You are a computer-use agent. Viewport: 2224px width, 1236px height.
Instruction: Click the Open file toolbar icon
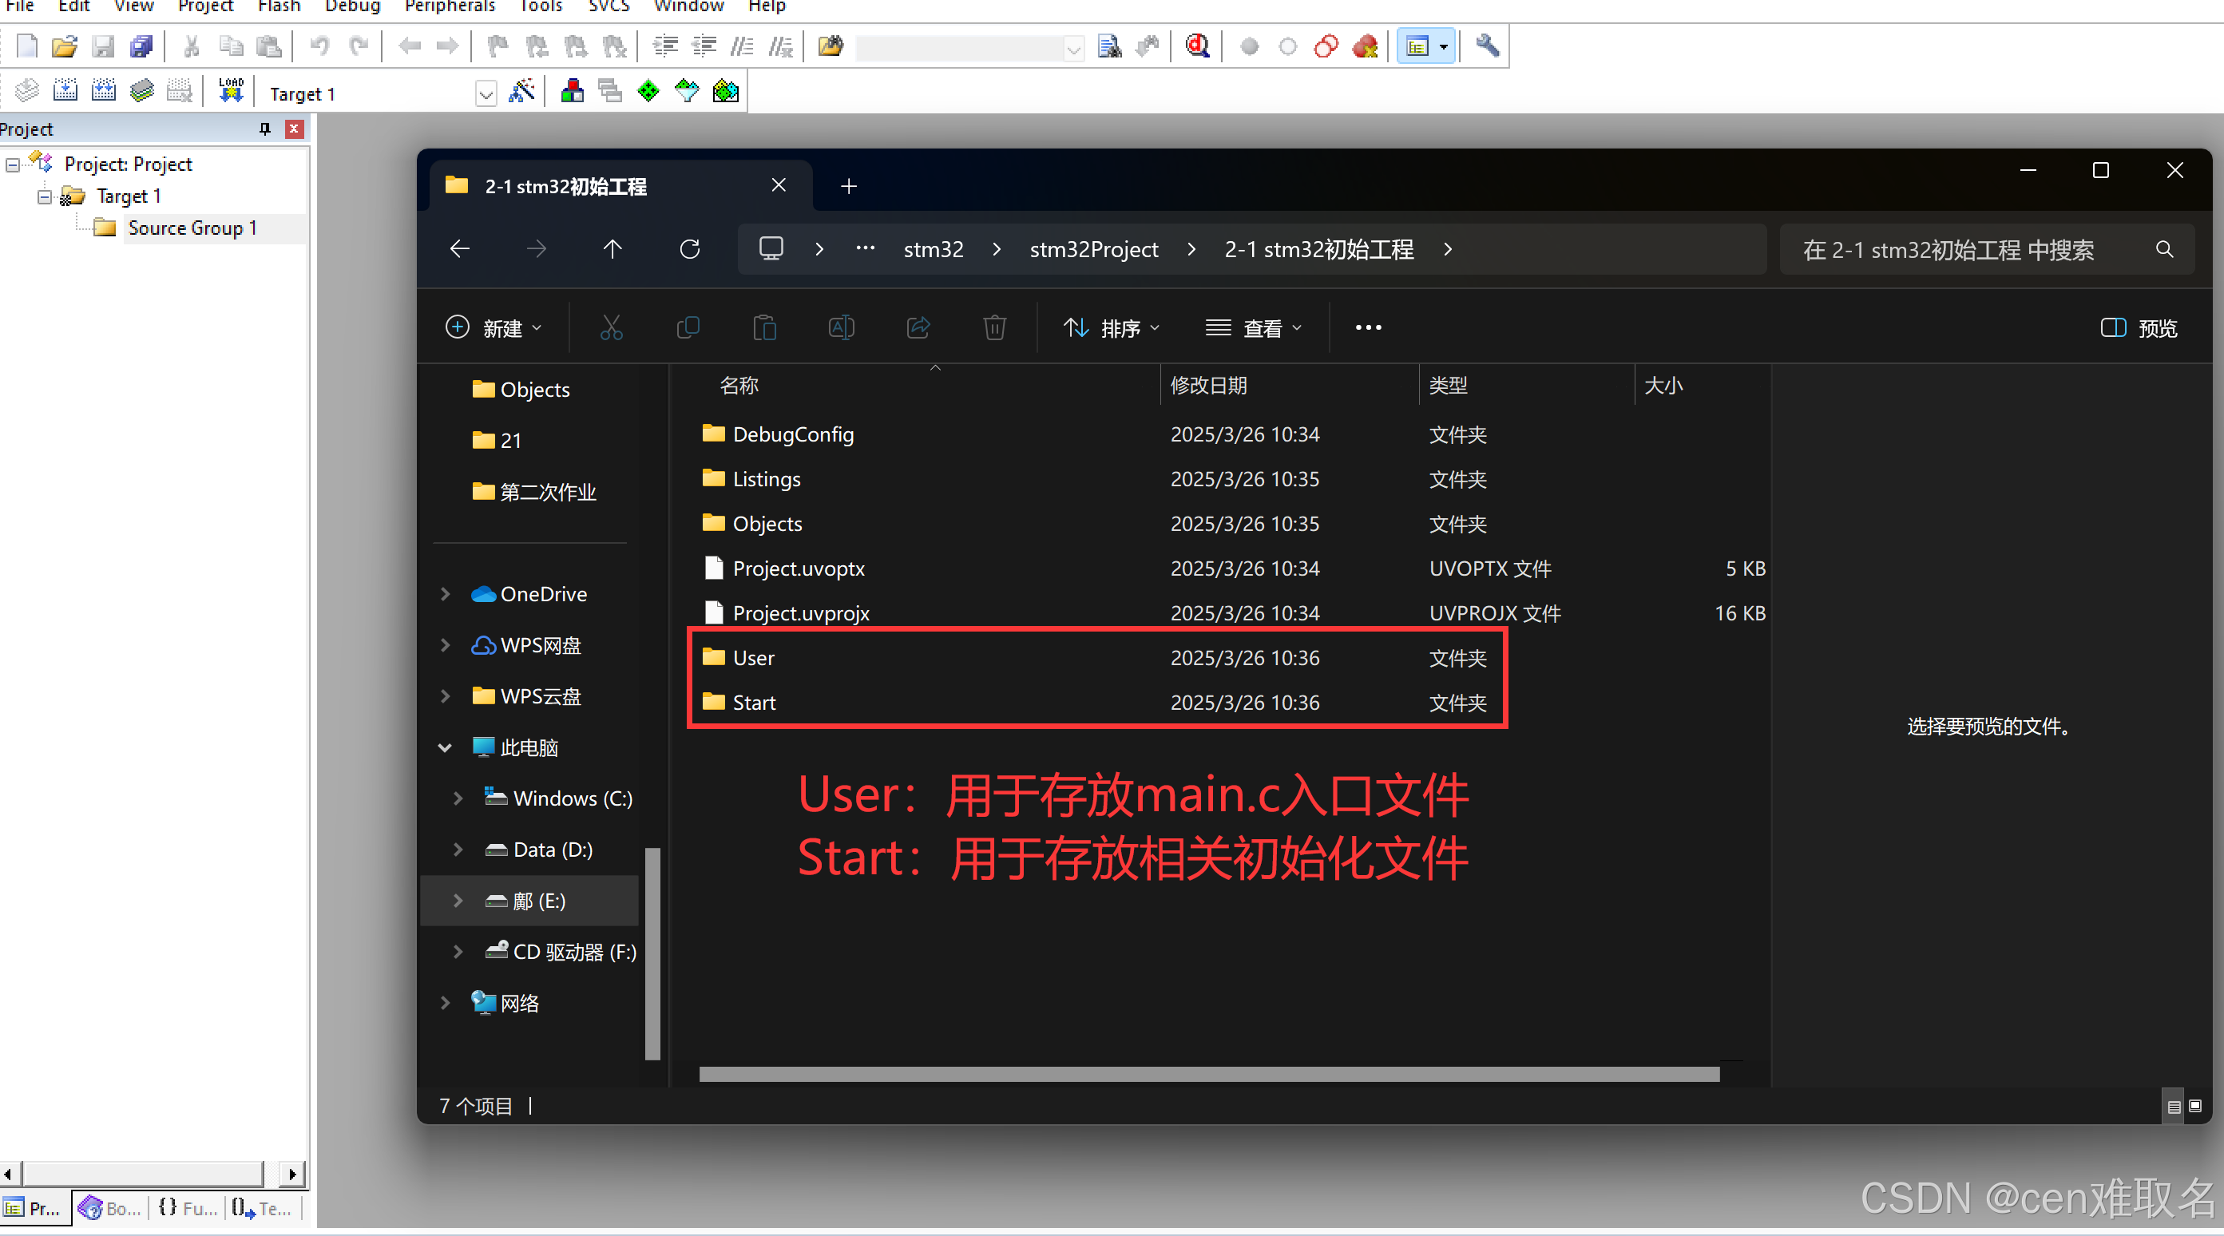tap(64, 46)
